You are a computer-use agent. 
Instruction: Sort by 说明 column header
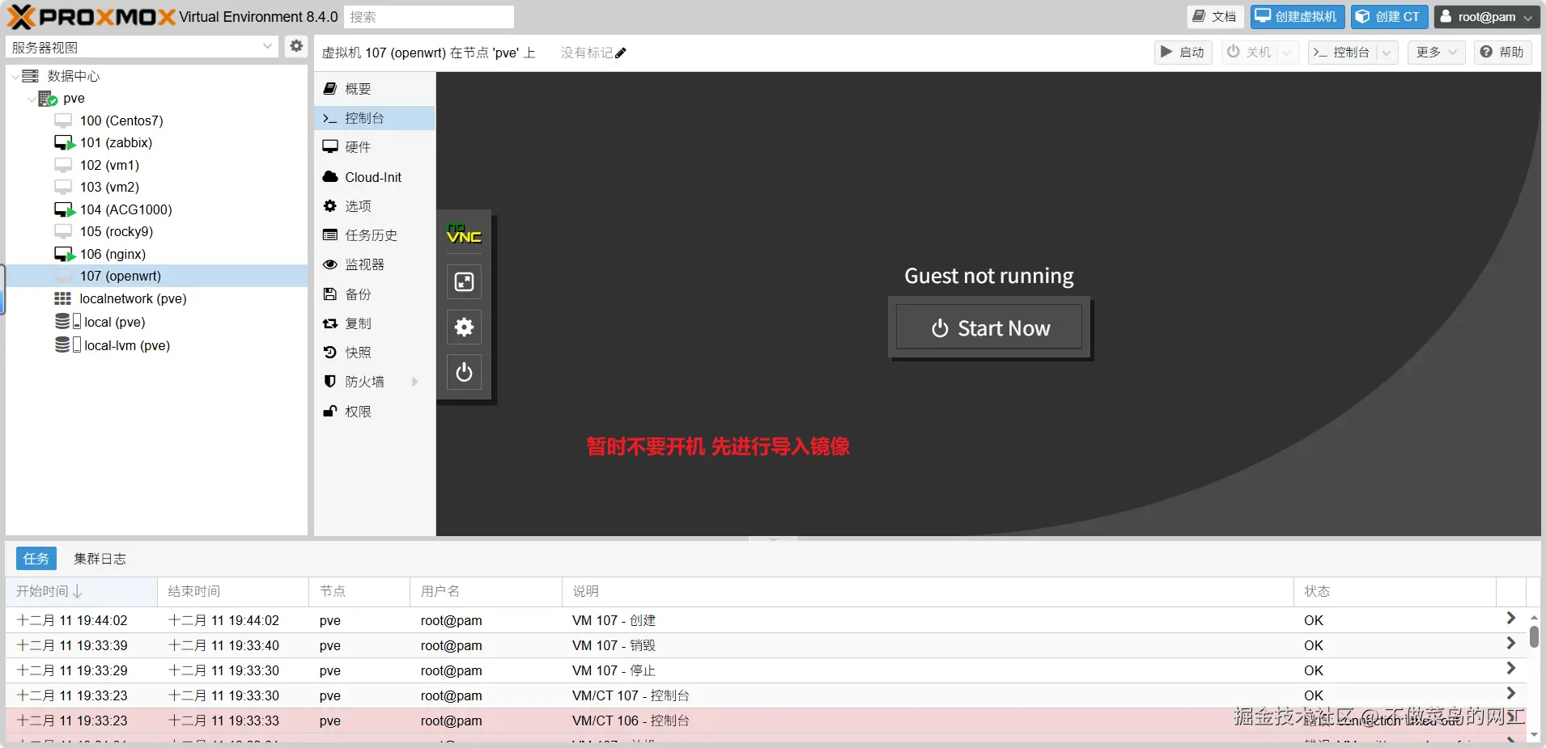click(928, 591)
